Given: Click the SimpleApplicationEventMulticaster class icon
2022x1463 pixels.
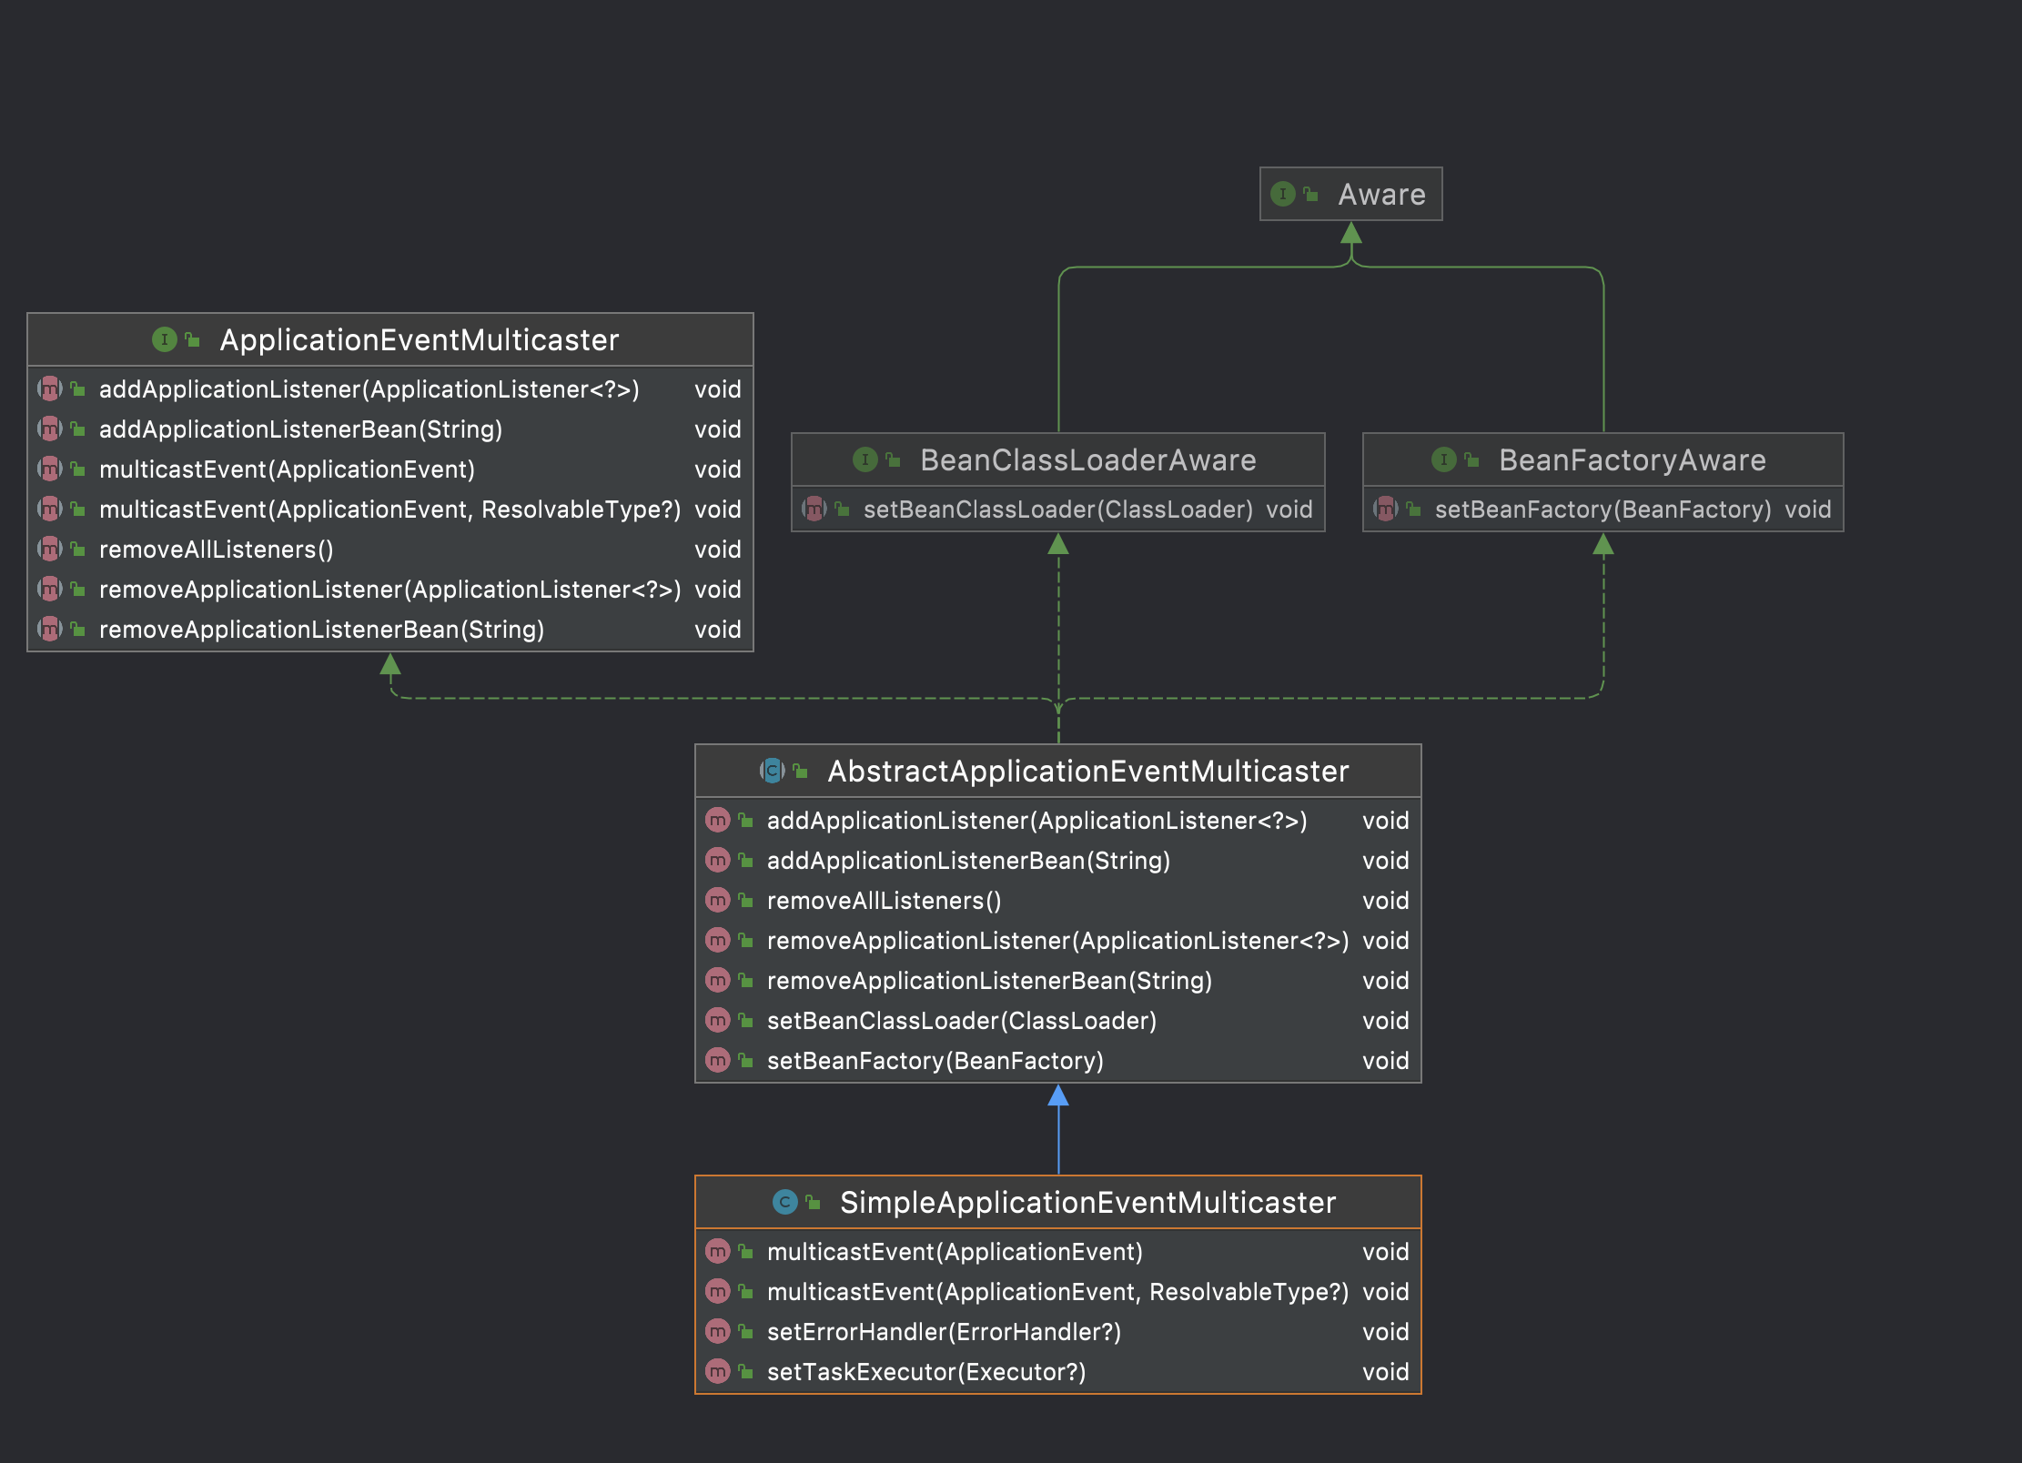Looking at the screenshot, I should (784, 1203).
